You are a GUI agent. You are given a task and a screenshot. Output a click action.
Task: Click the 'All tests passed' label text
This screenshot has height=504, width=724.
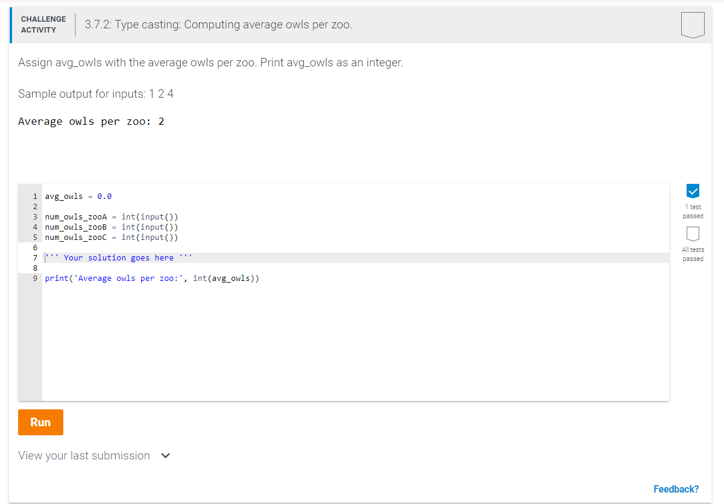coord(693,254)
